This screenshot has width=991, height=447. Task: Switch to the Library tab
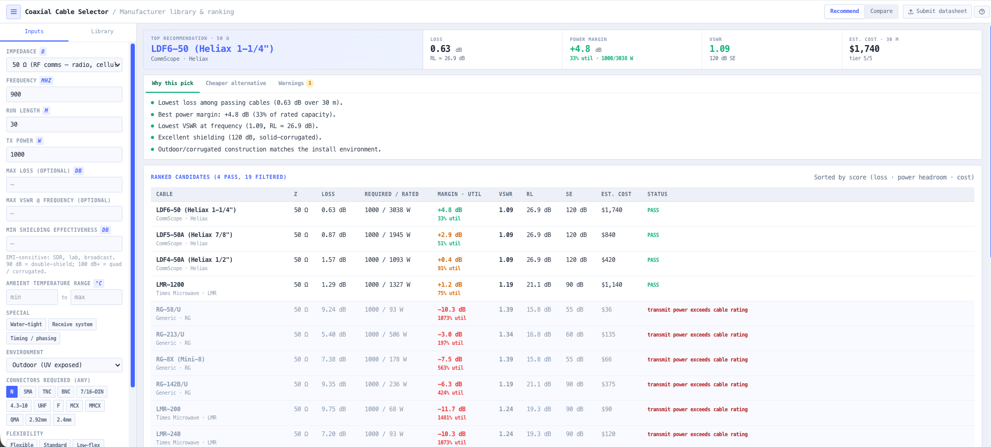click(x=102, y=31)
